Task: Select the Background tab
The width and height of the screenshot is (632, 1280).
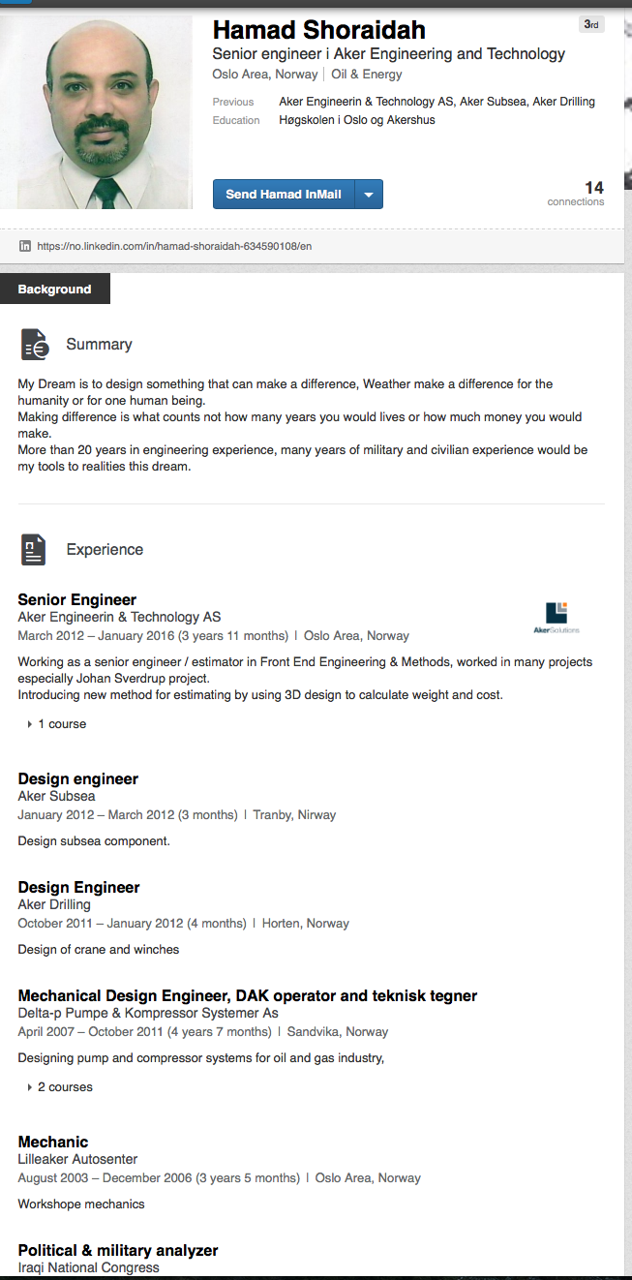Action: pos(55,290)
